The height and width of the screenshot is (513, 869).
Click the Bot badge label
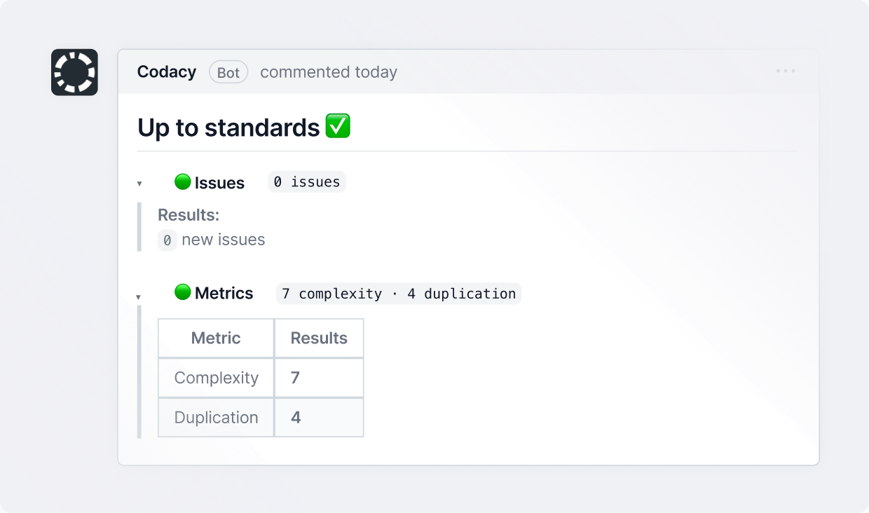pyautogui.click(x=228, y=72)
